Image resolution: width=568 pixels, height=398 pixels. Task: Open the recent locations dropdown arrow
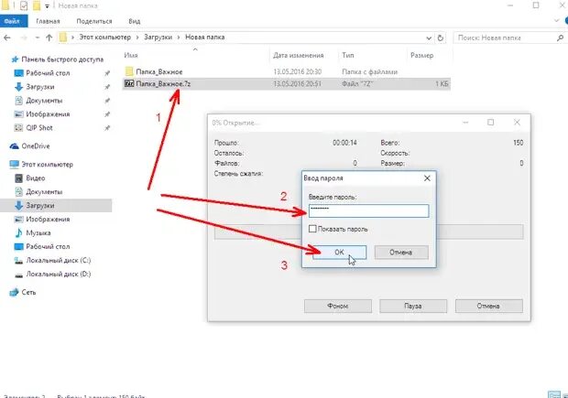(x=37, y=38)
